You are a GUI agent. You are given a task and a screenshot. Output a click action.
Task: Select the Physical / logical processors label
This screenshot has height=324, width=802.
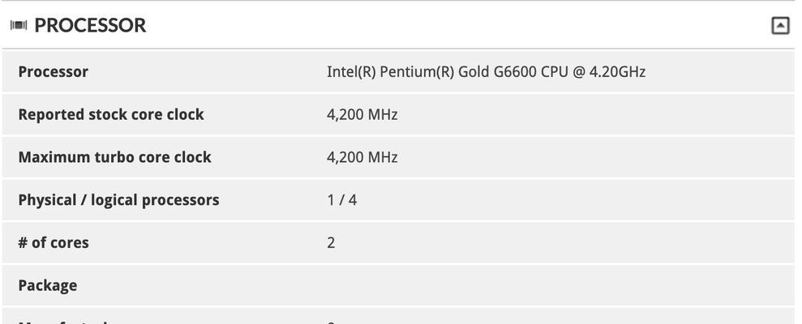point(118,200)
